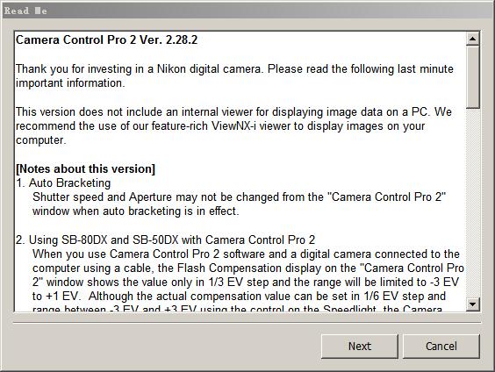Click the empty scrollbar track below the thumb
This screenshot has width=495, height=372.
(472, 203)
